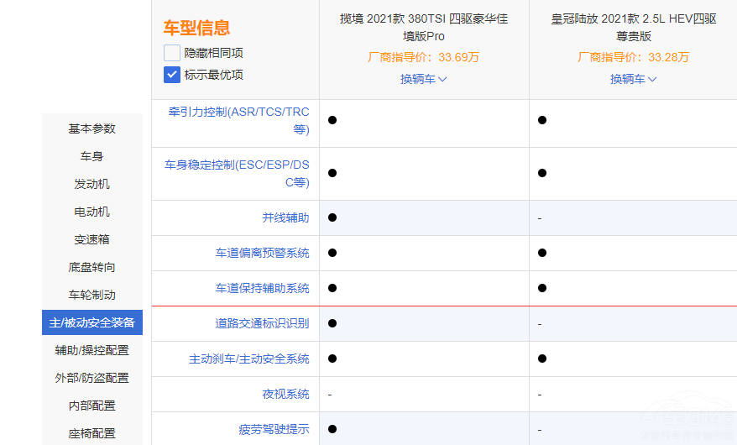This screenshot has width=737, height=445.
Task: Switch to 辅助/操控配置 section
Action: click(92, 350)
